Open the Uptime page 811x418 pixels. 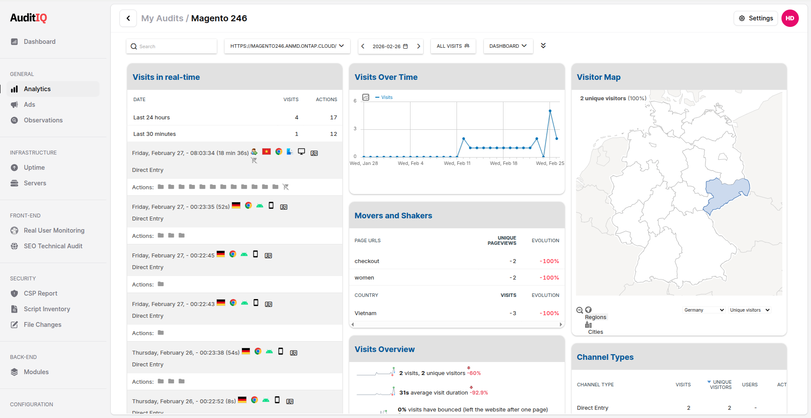[34, 168]
